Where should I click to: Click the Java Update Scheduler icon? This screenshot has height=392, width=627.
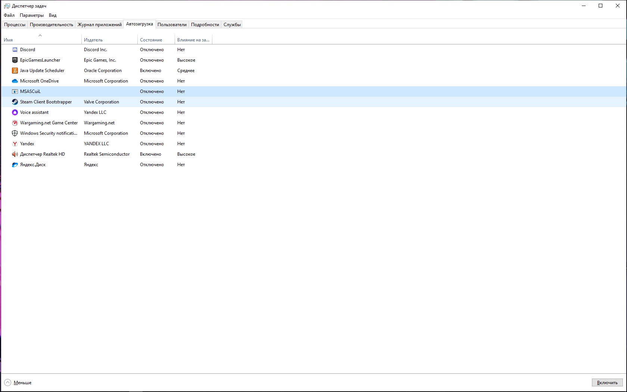[15, 71]
